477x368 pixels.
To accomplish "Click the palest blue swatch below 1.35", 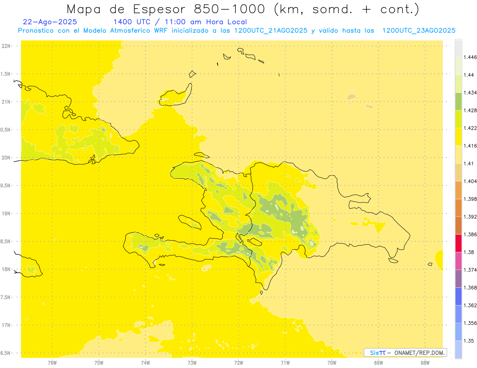I will click(x=458, y=349).
